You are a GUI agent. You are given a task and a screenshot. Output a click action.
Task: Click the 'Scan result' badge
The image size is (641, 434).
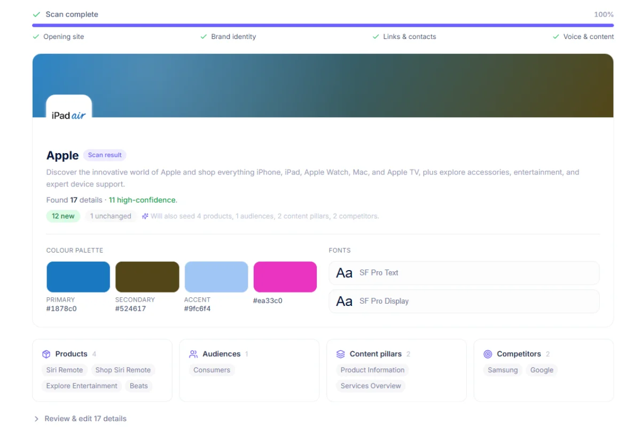[x=105, y=155]
